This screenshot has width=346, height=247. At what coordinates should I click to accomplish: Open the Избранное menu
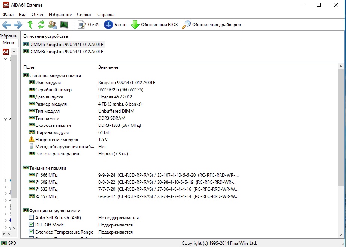point(60,15)
